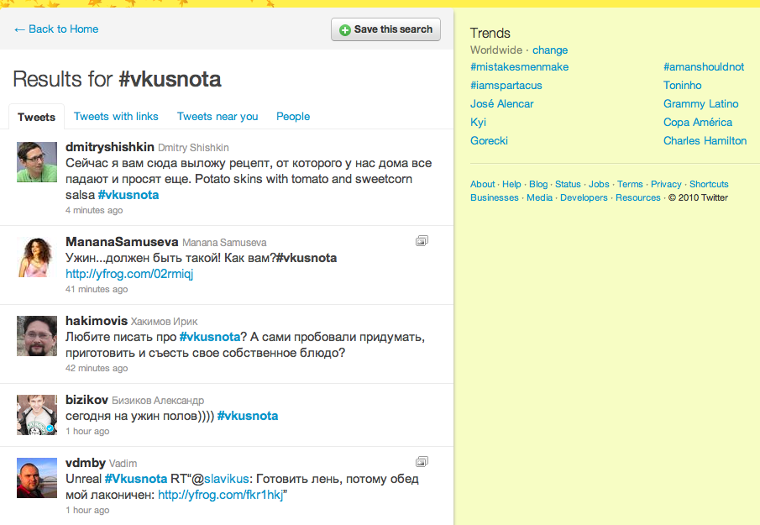This screenshot has height=525, width=760.
Task: Open dmitryshishkin's profile picture
Action: (x=37, y=162)
